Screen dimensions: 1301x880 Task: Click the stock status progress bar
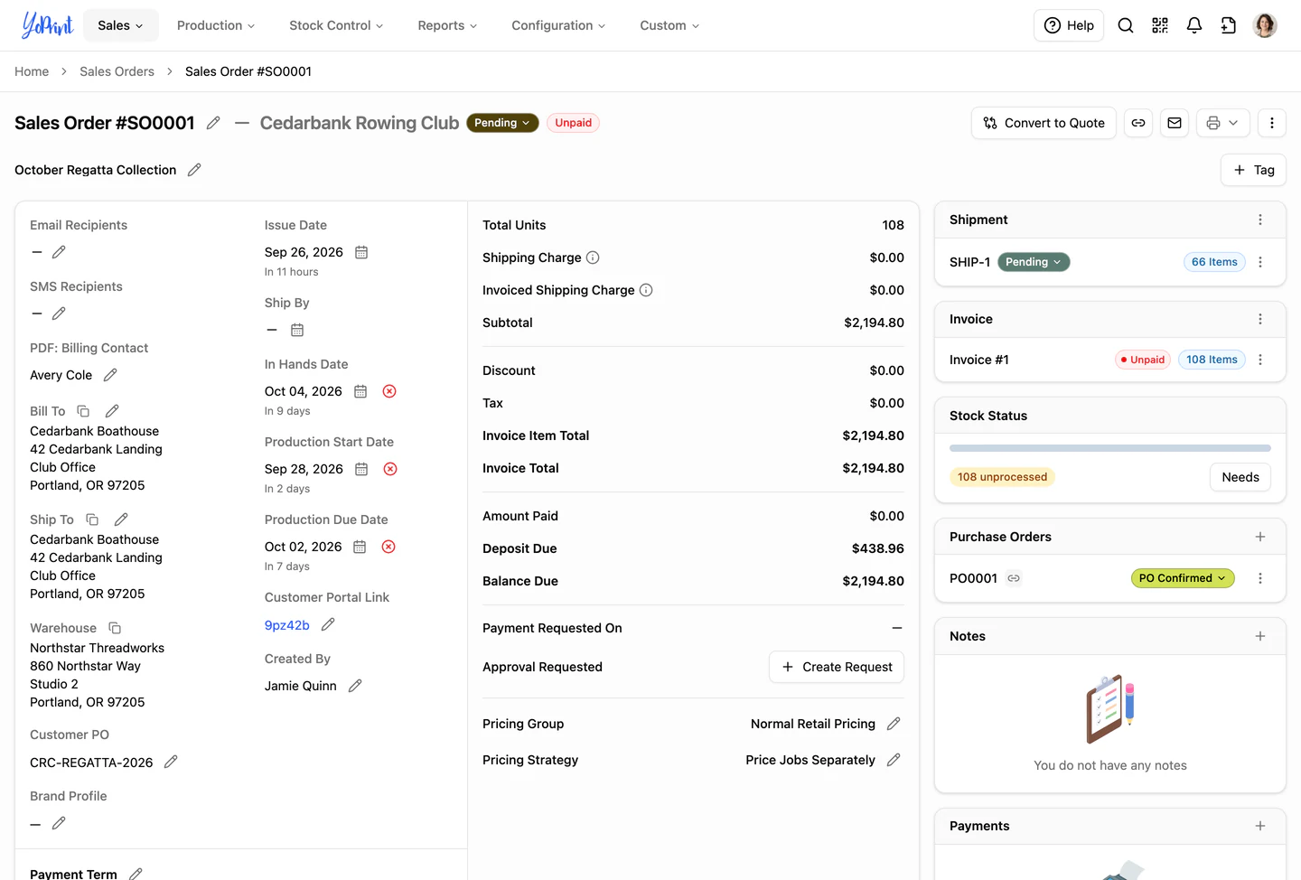pyautogui.click(x=1110, y=448)
